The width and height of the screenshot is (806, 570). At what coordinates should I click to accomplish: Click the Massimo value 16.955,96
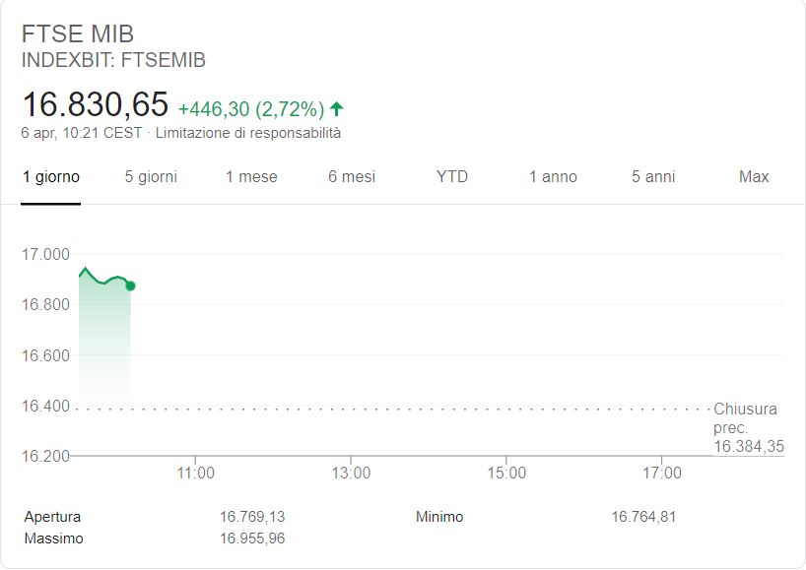pos(252,538)
